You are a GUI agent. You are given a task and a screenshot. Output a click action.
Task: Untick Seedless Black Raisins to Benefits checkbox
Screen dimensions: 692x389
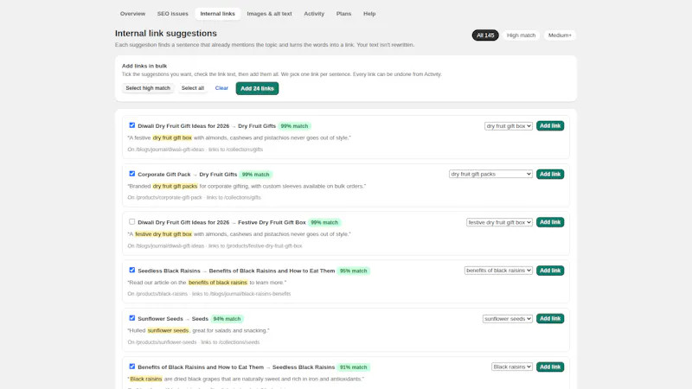click(132, 270)
